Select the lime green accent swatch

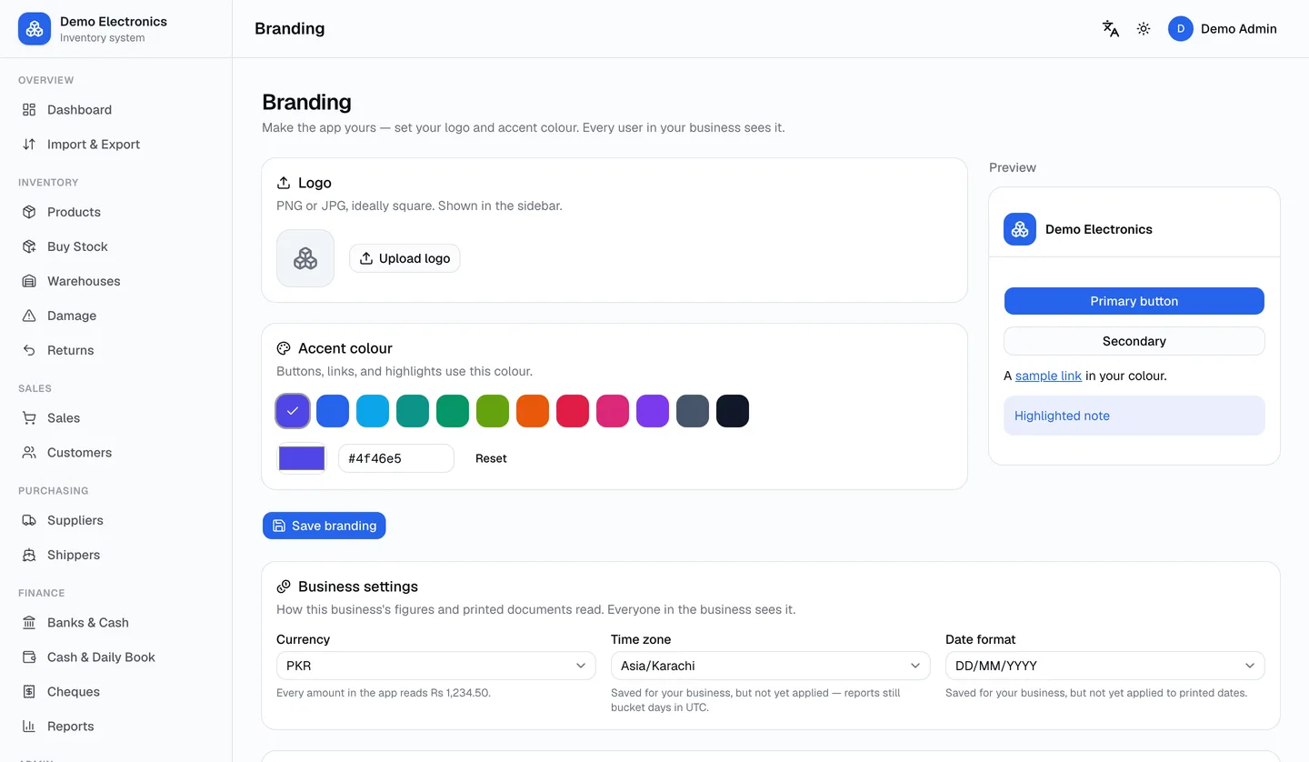pyautogui.click(x=493, y=411)
